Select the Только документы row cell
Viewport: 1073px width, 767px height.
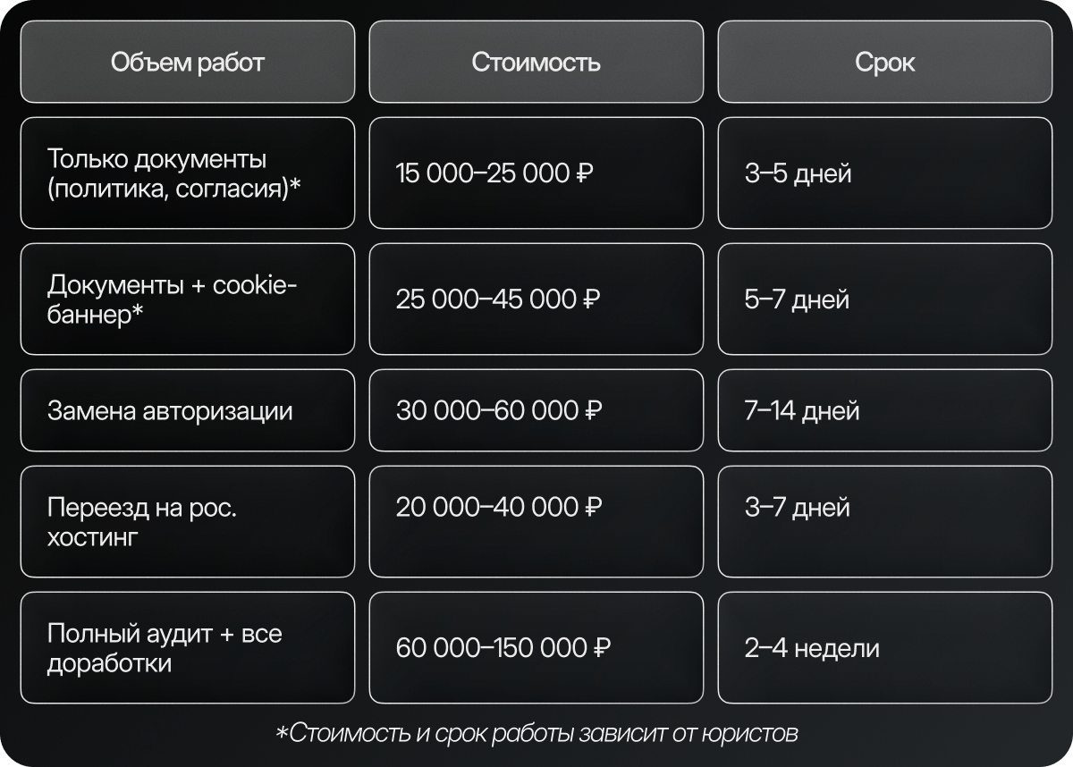(188, 173)
